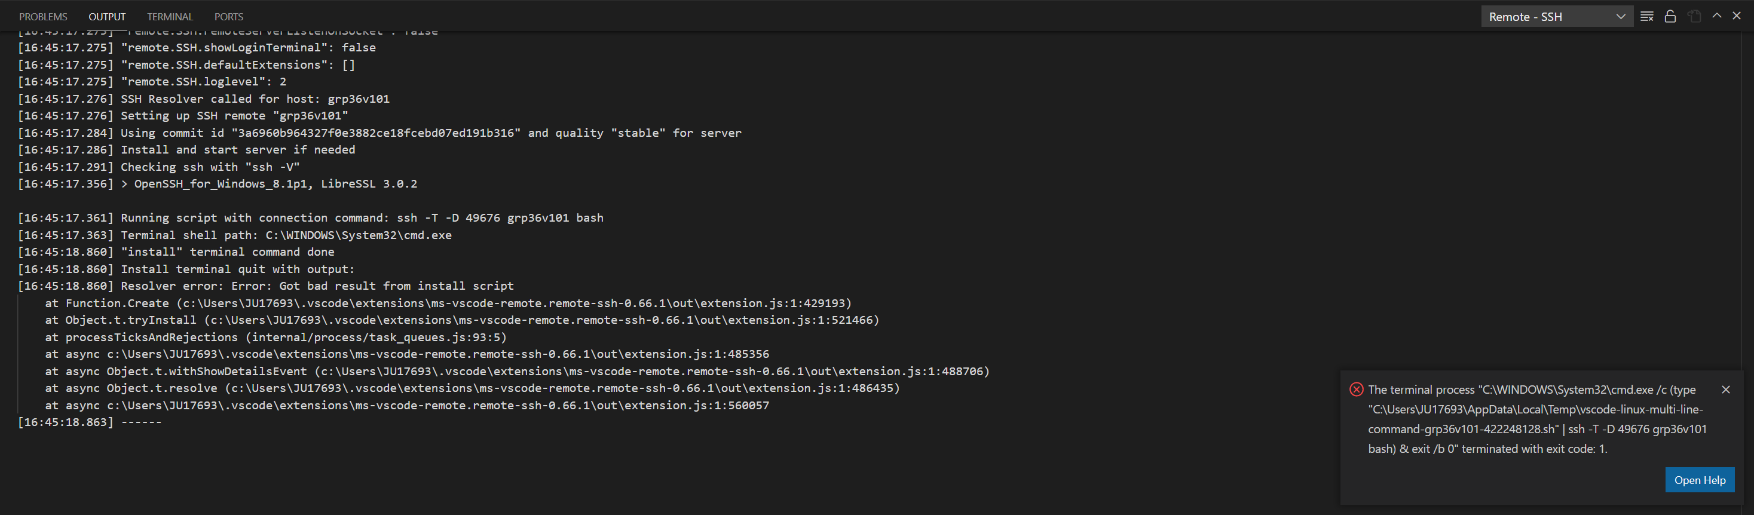1754x515 pixels.
Task: Open the PROBLEMS tab
Action: pos(43,16)
